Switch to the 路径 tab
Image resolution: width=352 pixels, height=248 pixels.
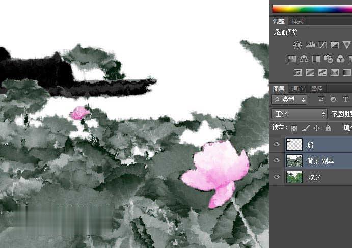(x=316, y=89)
